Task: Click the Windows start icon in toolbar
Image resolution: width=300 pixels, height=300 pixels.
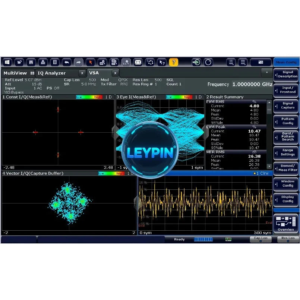Action: (x=7, y=62)
